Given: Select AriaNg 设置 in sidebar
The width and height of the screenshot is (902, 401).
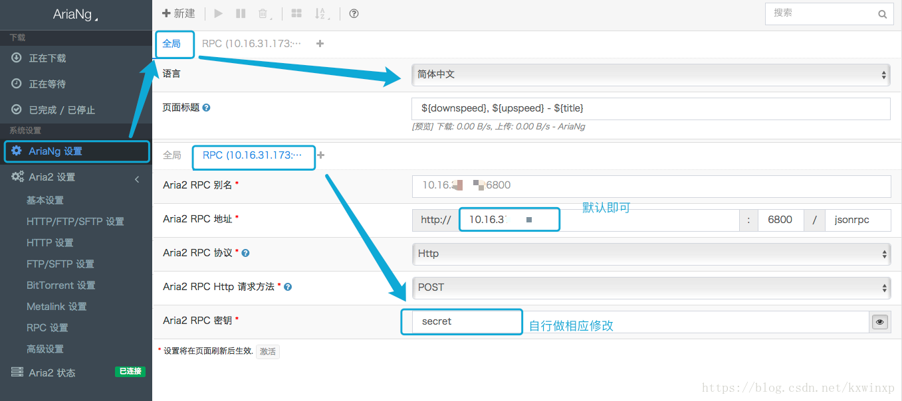Looking at the screenshot, I should point(76,151).
